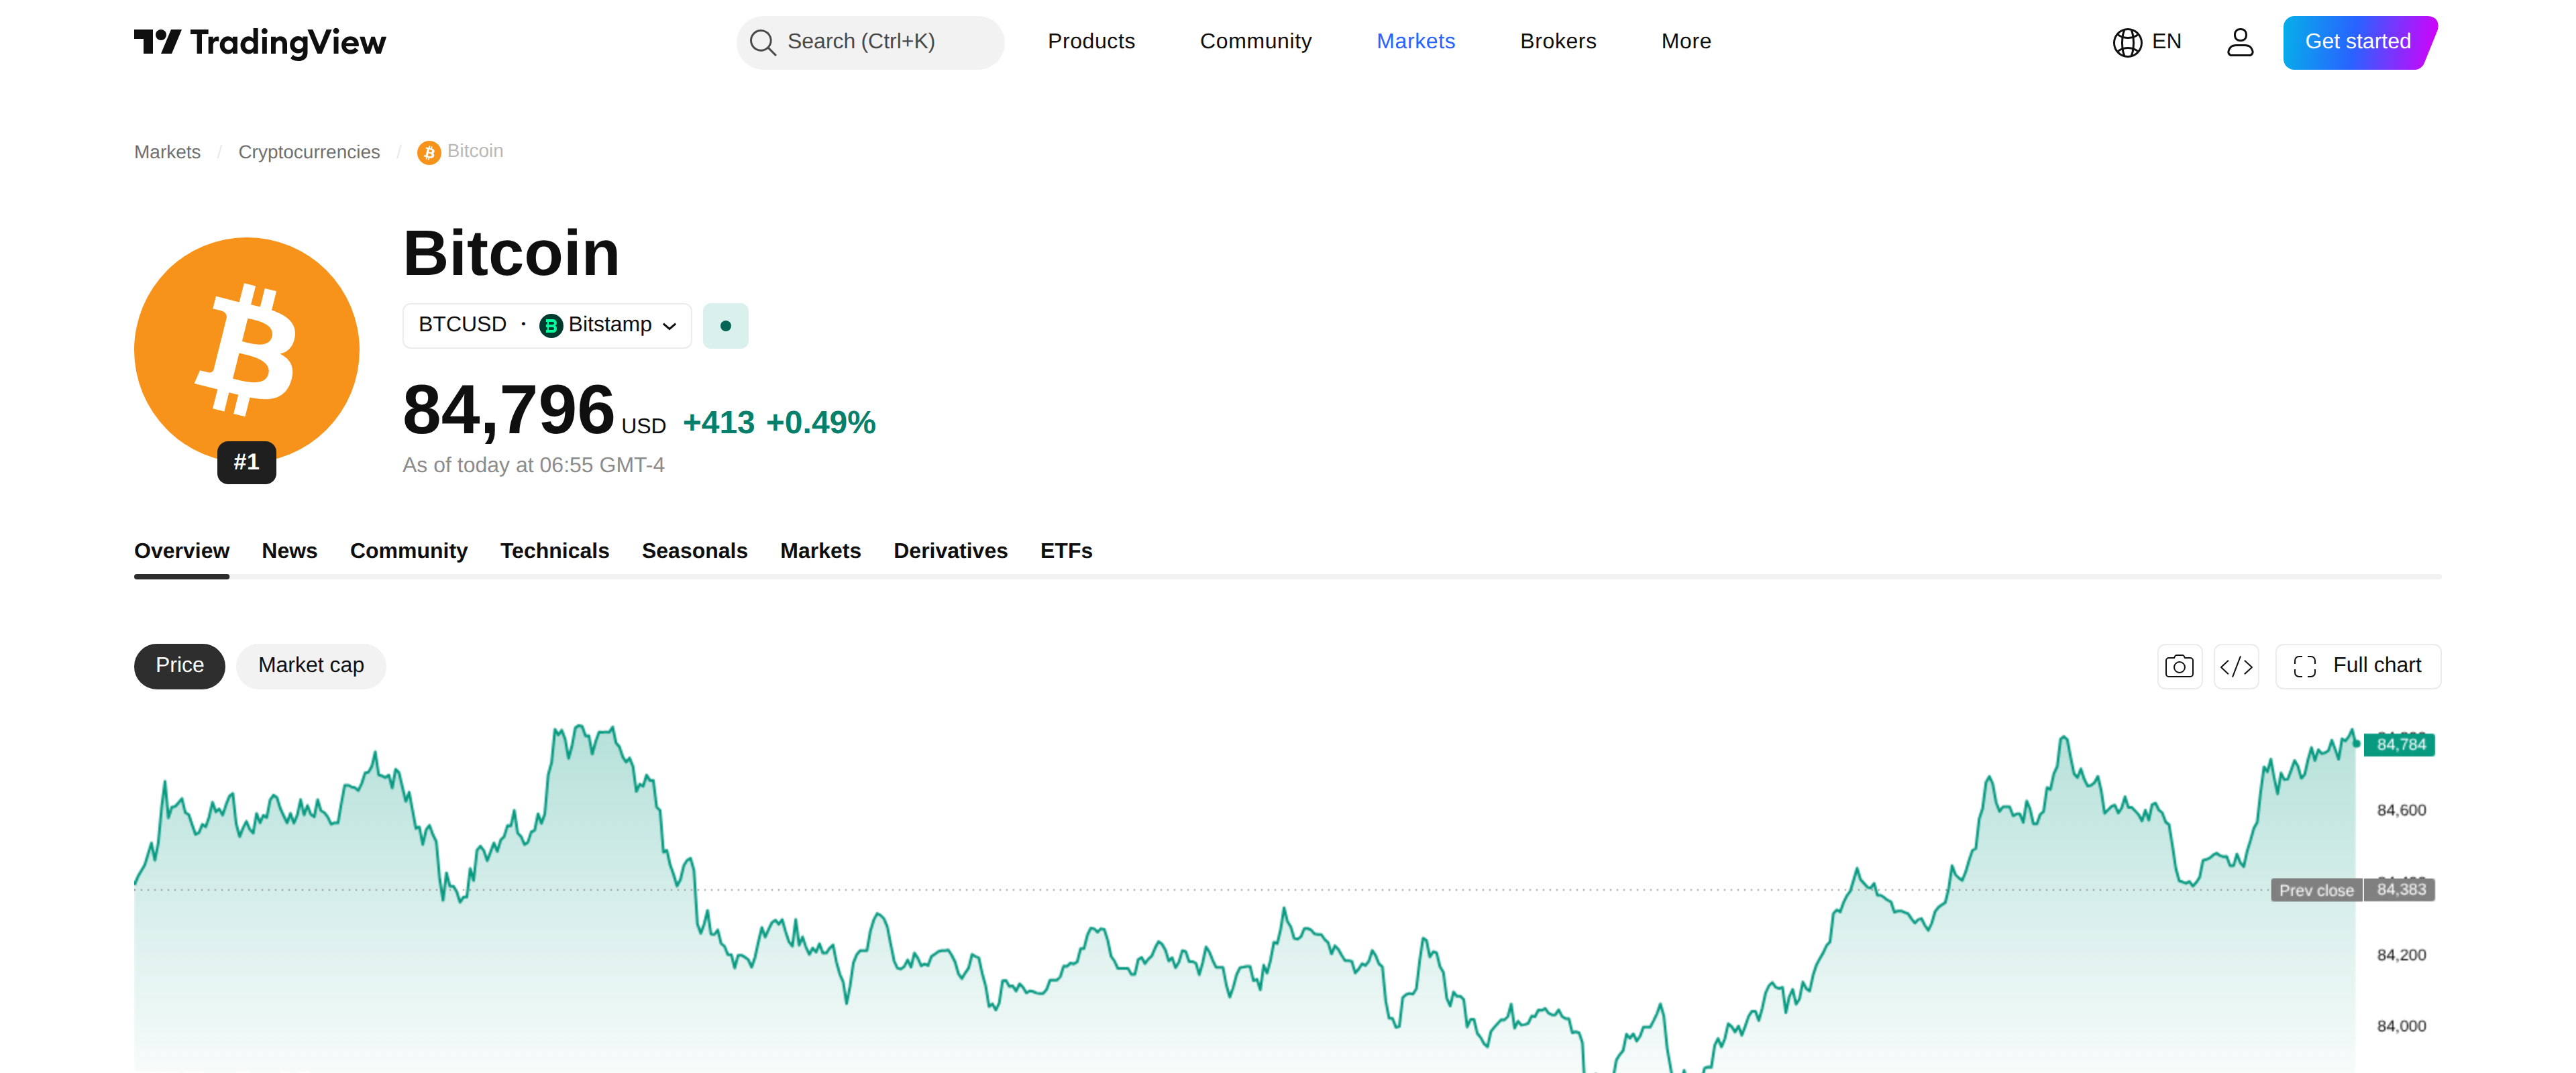Open the language globe selector

coord(2127,42)
